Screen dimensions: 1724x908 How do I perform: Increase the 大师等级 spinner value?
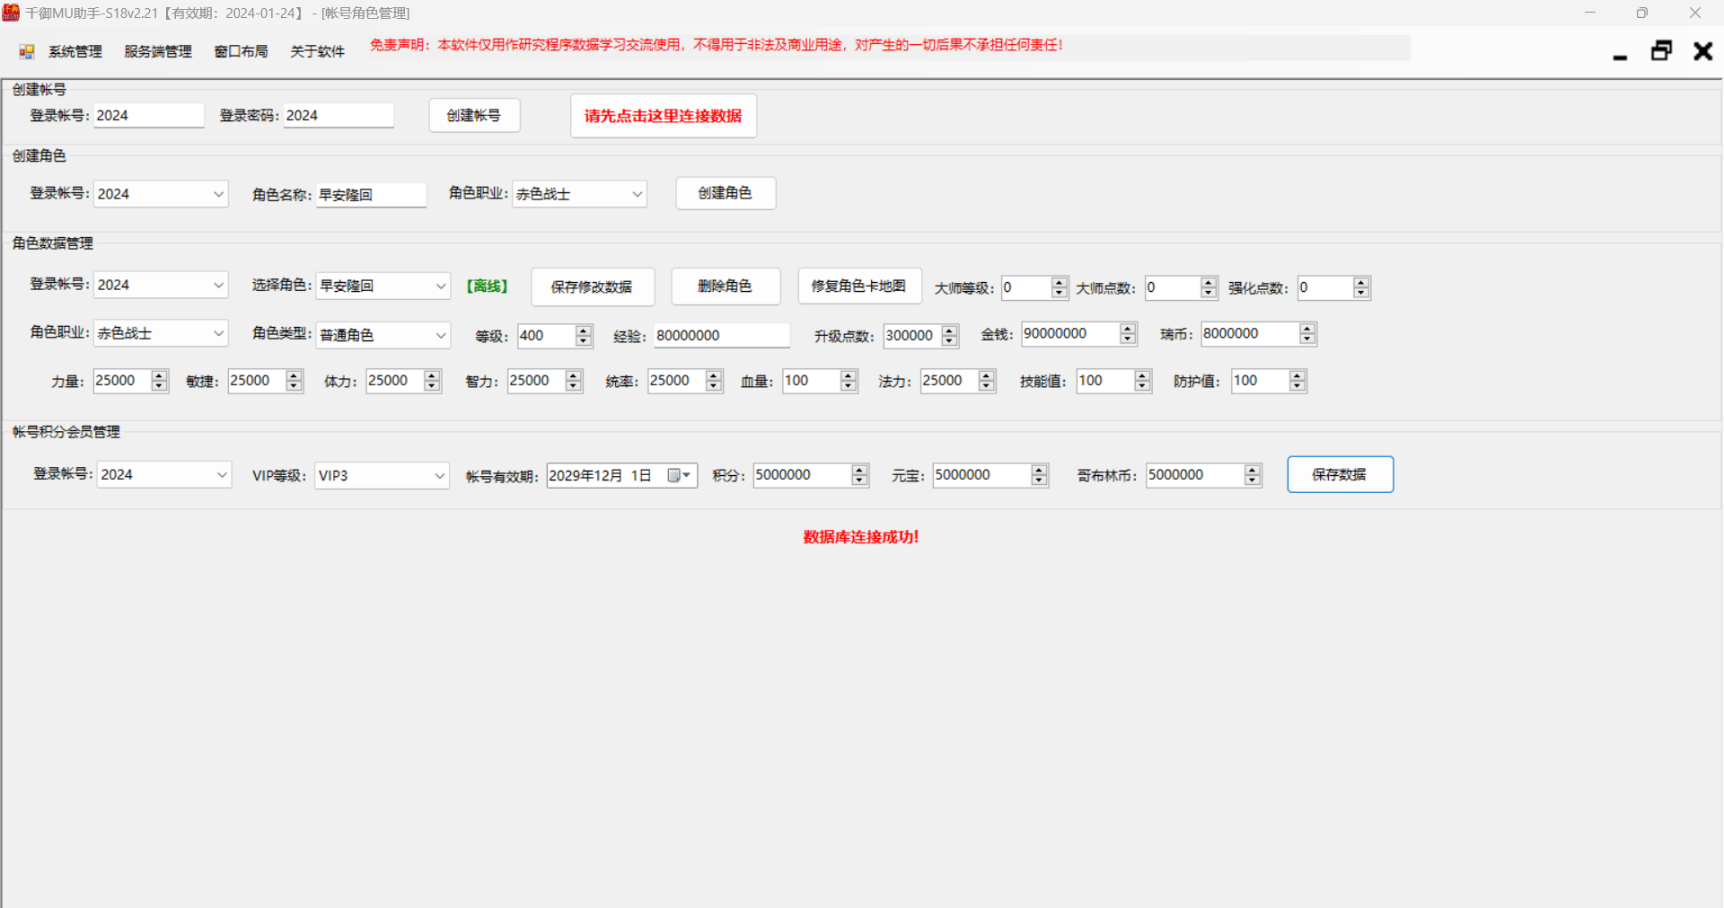point(1060,283)
